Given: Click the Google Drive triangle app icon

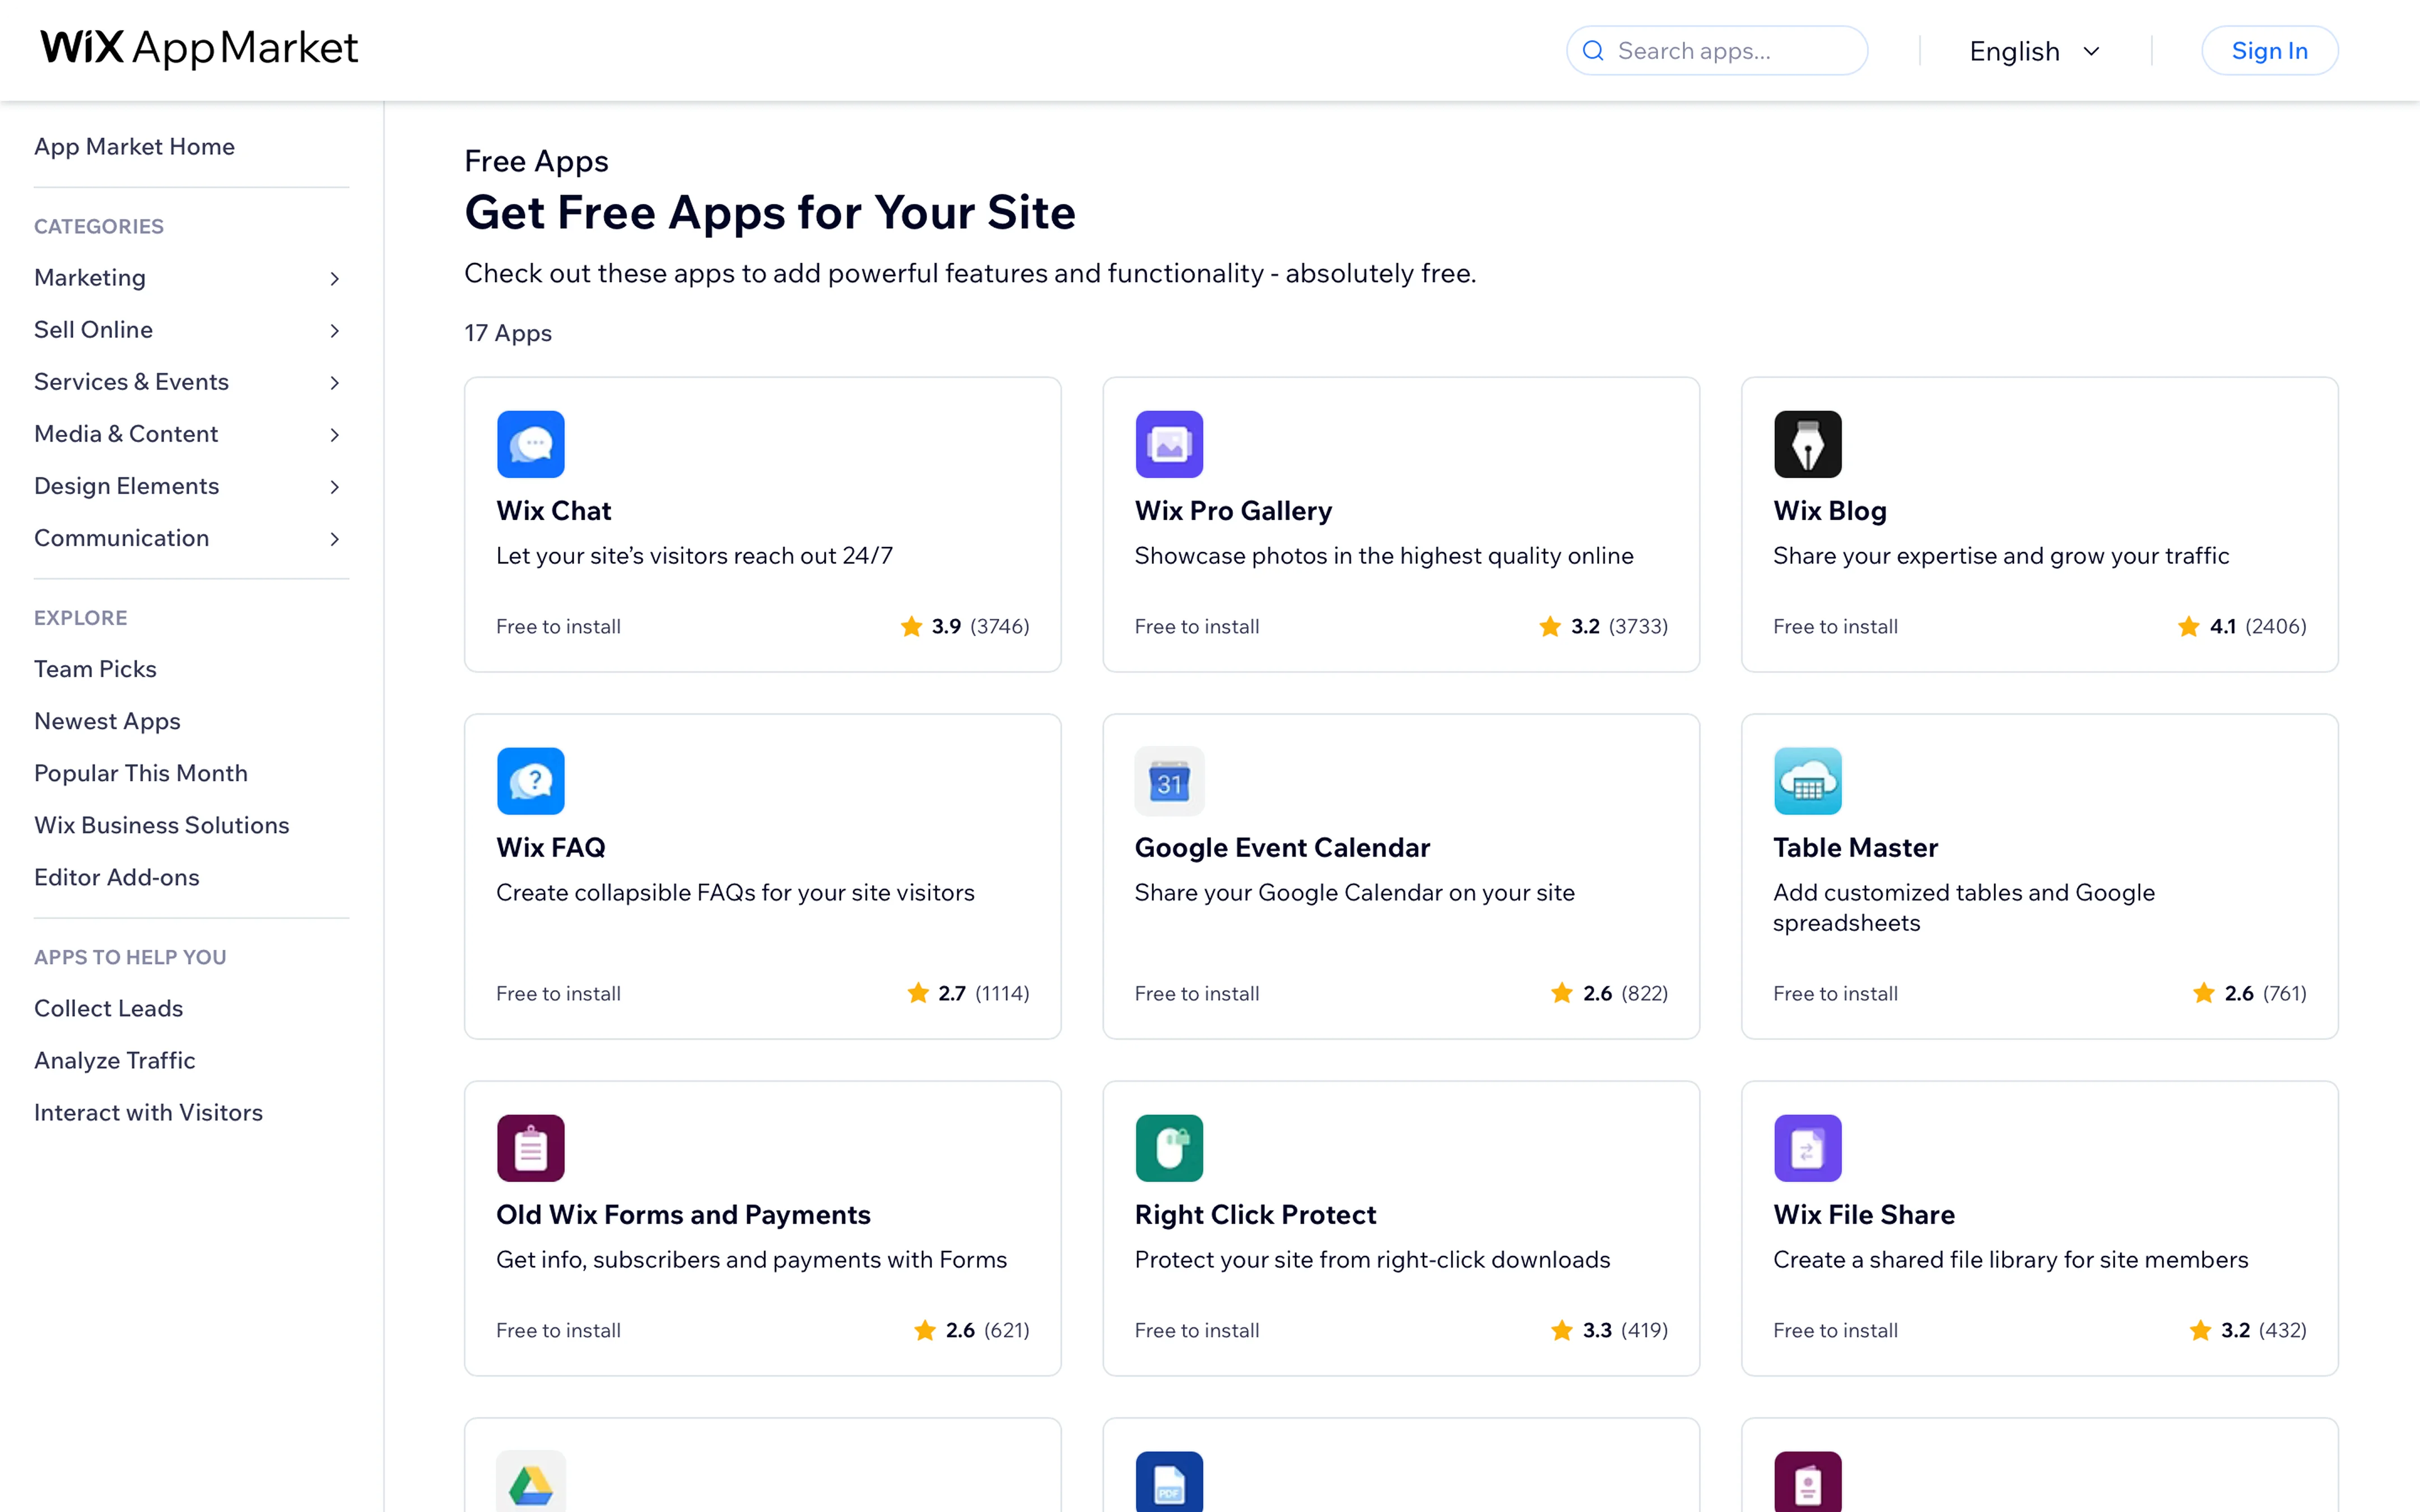Looking at the screenshot, I should pyautogui.click(x=531, y=1482).
